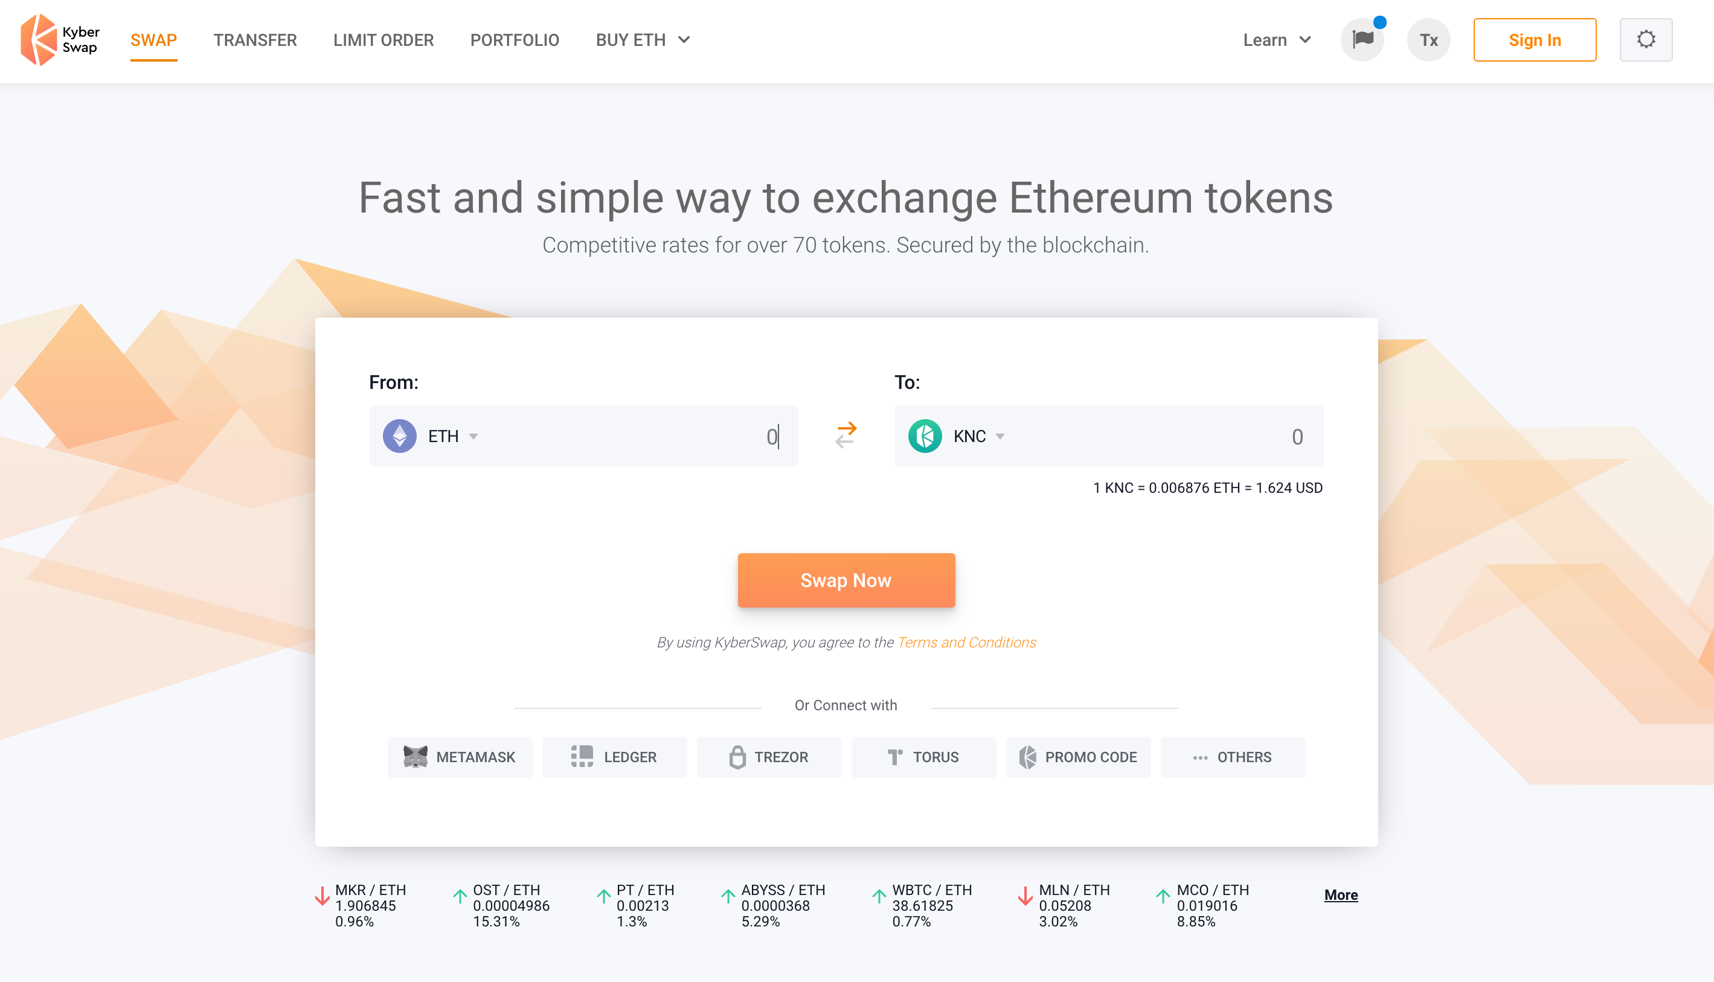Connect using Torus
The width and height of the screenshot is (1714, 982).
[x=923, y=757]
